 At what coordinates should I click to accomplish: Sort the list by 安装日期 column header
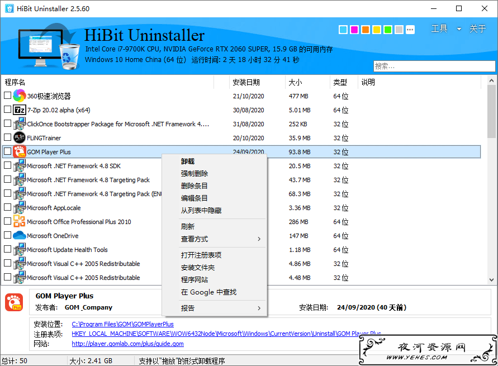(x=257, y=82)
